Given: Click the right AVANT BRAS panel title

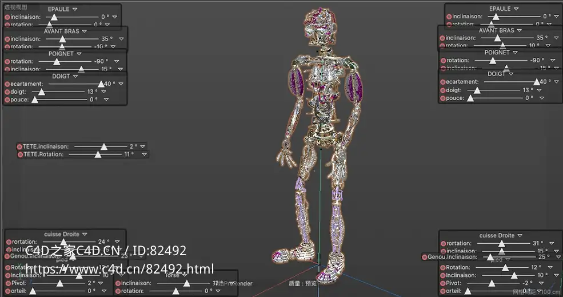Looking at the screenshot, I should pyautogui.click(x=497, y=30).
